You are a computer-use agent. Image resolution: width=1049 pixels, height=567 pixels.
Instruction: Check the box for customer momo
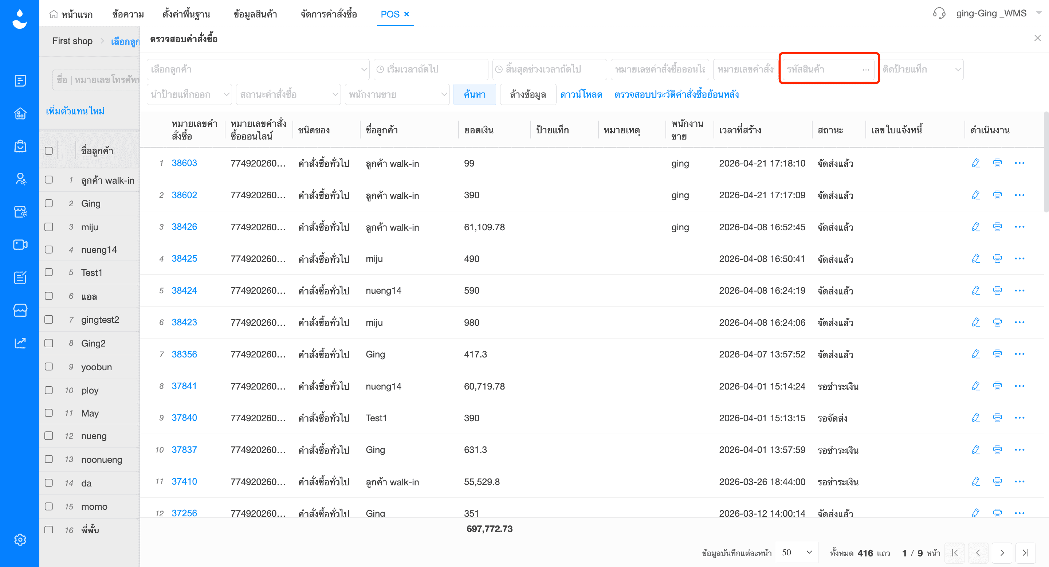48,506
